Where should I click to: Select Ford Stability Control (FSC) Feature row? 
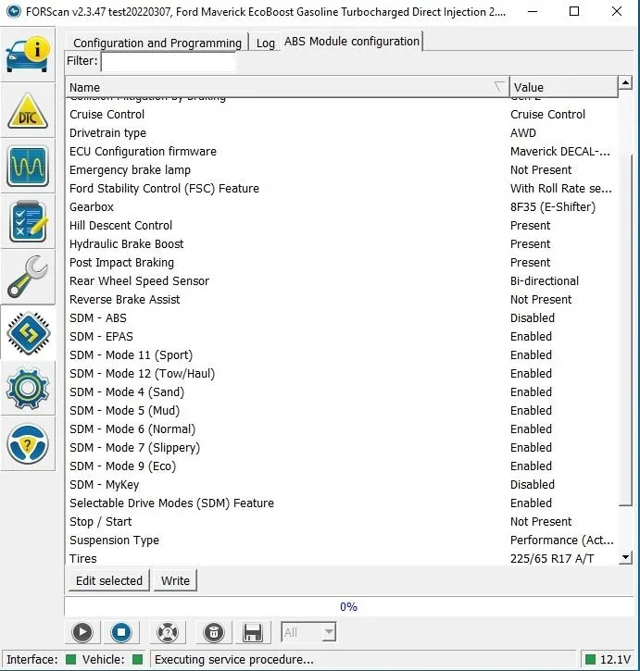point(342,188)
